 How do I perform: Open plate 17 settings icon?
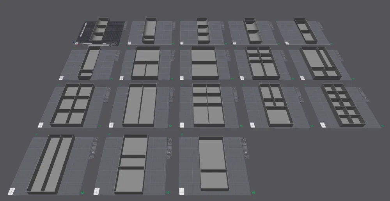click(x=170, y=157)
